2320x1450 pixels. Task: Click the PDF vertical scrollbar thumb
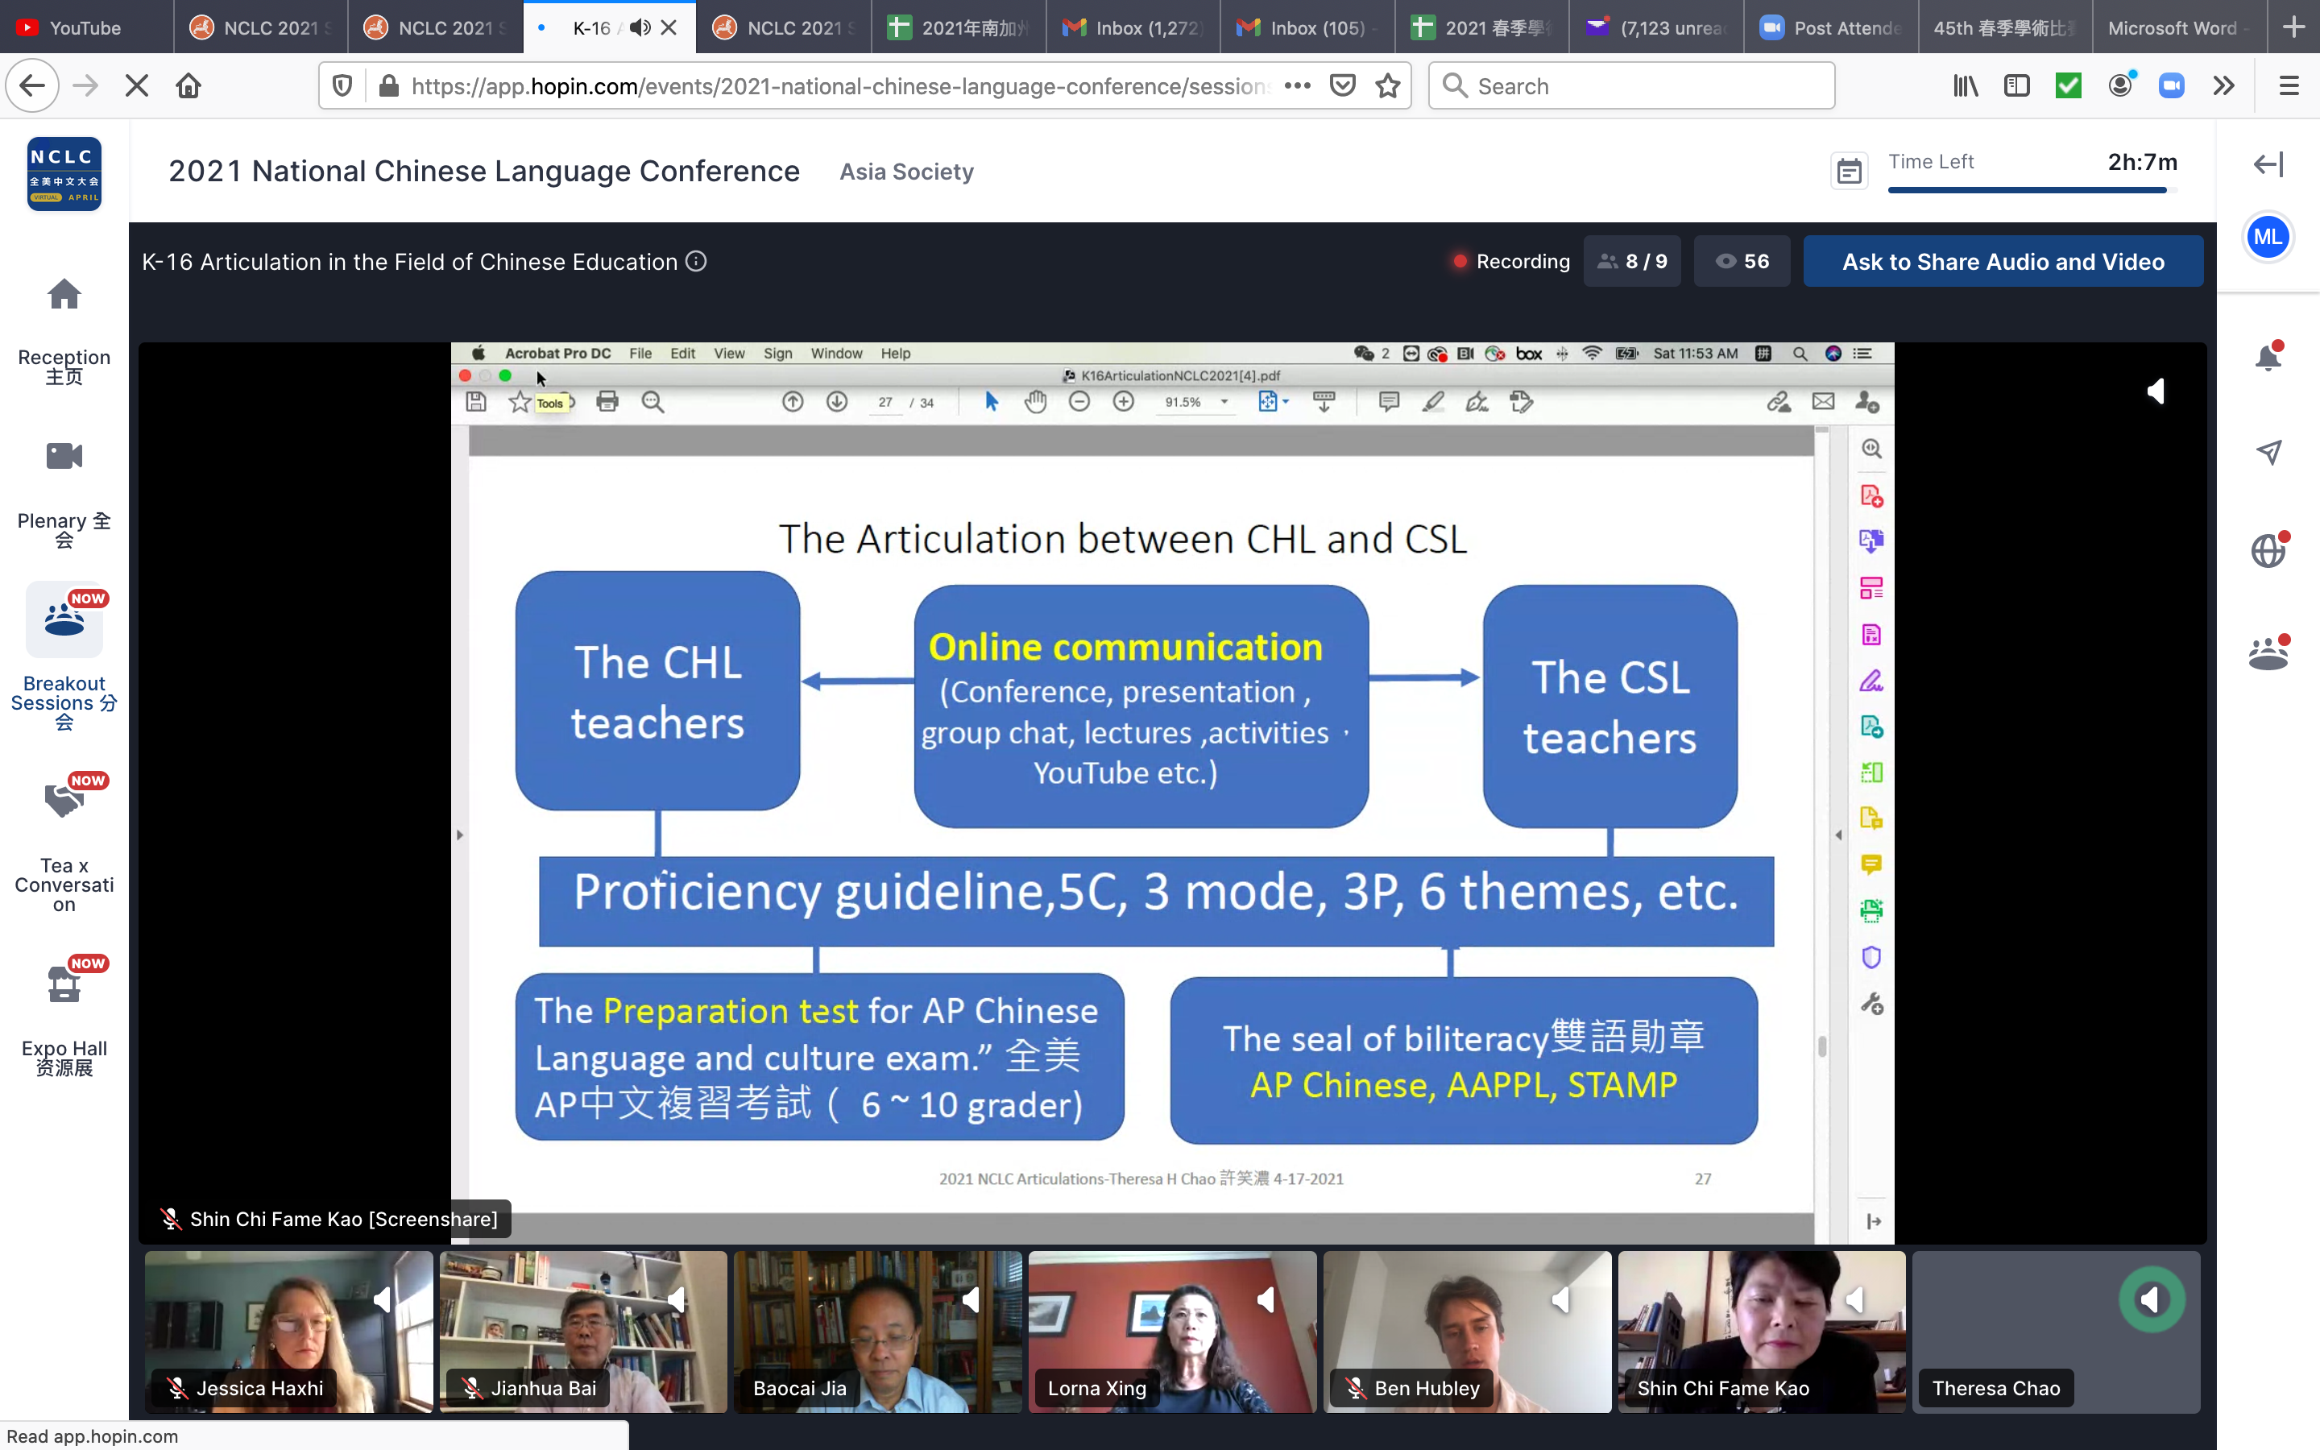click(x=1821, y=1047)
